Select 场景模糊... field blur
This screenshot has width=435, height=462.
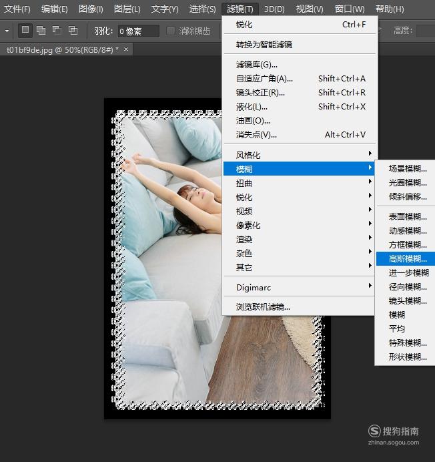click(406, 168)
